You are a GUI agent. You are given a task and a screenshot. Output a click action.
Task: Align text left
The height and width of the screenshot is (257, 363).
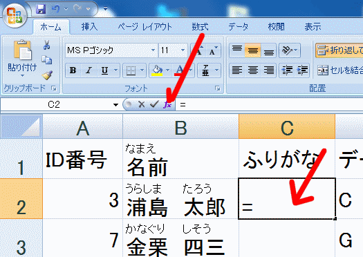pyautogui.click(x=237, y=70)
